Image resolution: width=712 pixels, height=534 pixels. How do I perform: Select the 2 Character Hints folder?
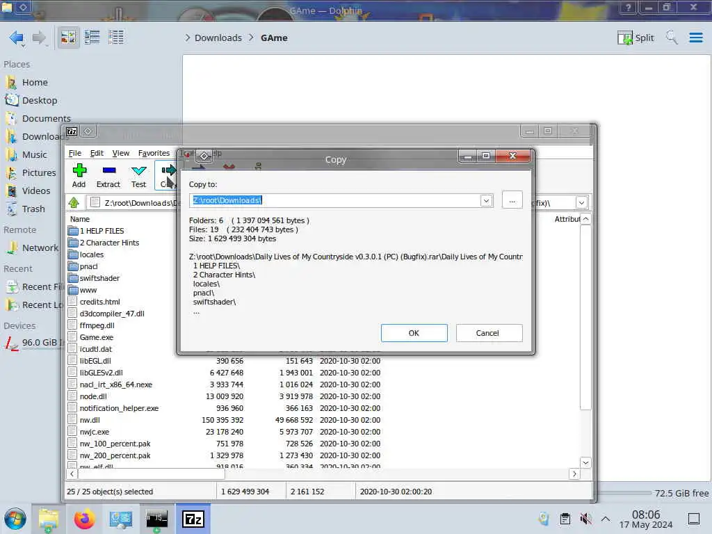pyautogui.click(x=109, y=243)
